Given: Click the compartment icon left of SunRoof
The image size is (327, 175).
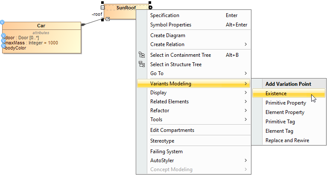Looking at the screenshot, I should [x=102, y=8].
